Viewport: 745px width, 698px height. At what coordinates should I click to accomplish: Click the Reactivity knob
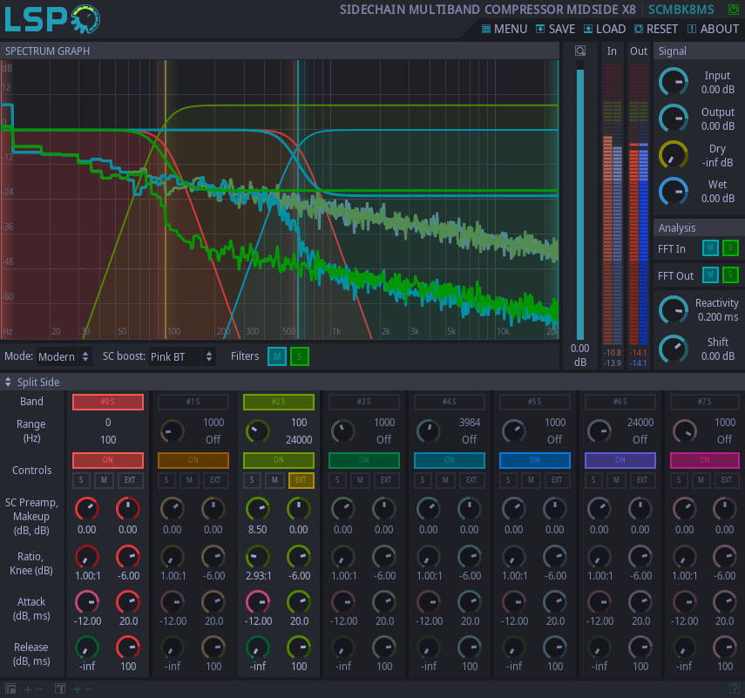(674, 310)
